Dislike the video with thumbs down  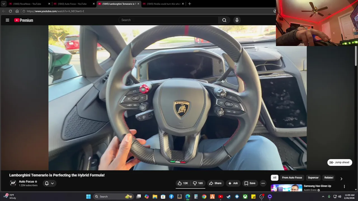(x=198, y=183)
